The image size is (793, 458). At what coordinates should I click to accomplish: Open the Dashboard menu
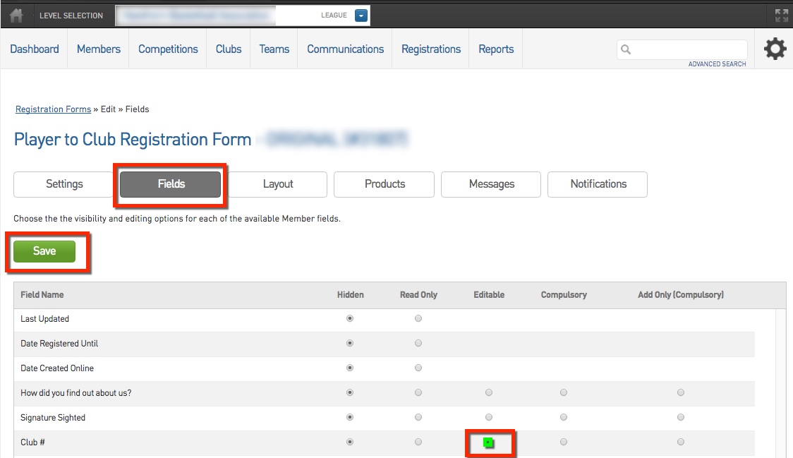pyautogui.click(x=35, y=49)
